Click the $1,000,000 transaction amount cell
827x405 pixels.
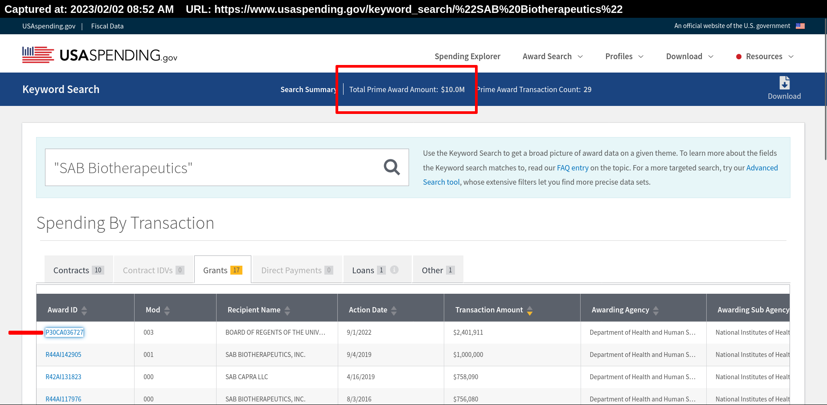512,355
